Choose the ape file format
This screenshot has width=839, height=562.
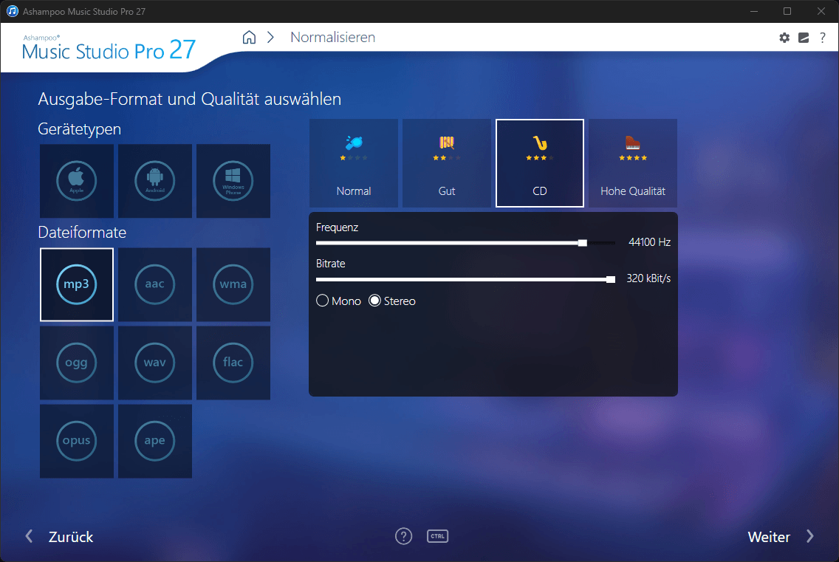click(x=154, y=440)
